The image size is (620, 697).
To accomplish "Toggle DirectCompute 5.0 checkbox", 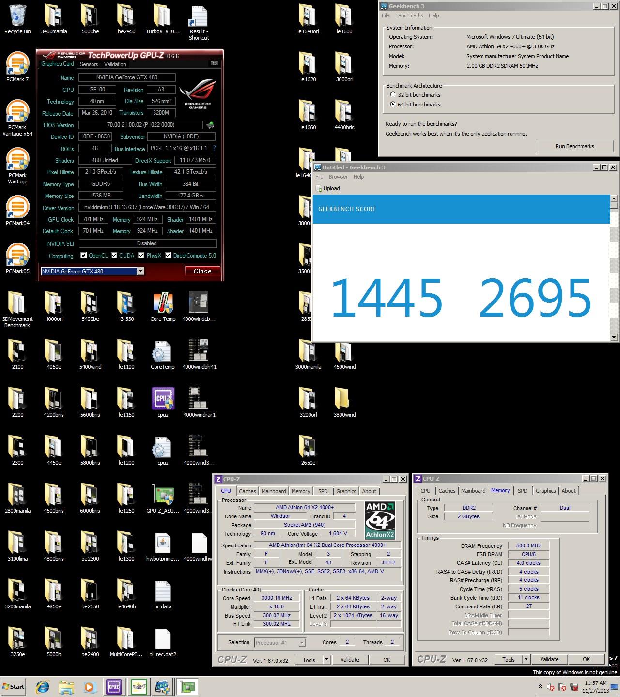I will (x=168, y=256).
